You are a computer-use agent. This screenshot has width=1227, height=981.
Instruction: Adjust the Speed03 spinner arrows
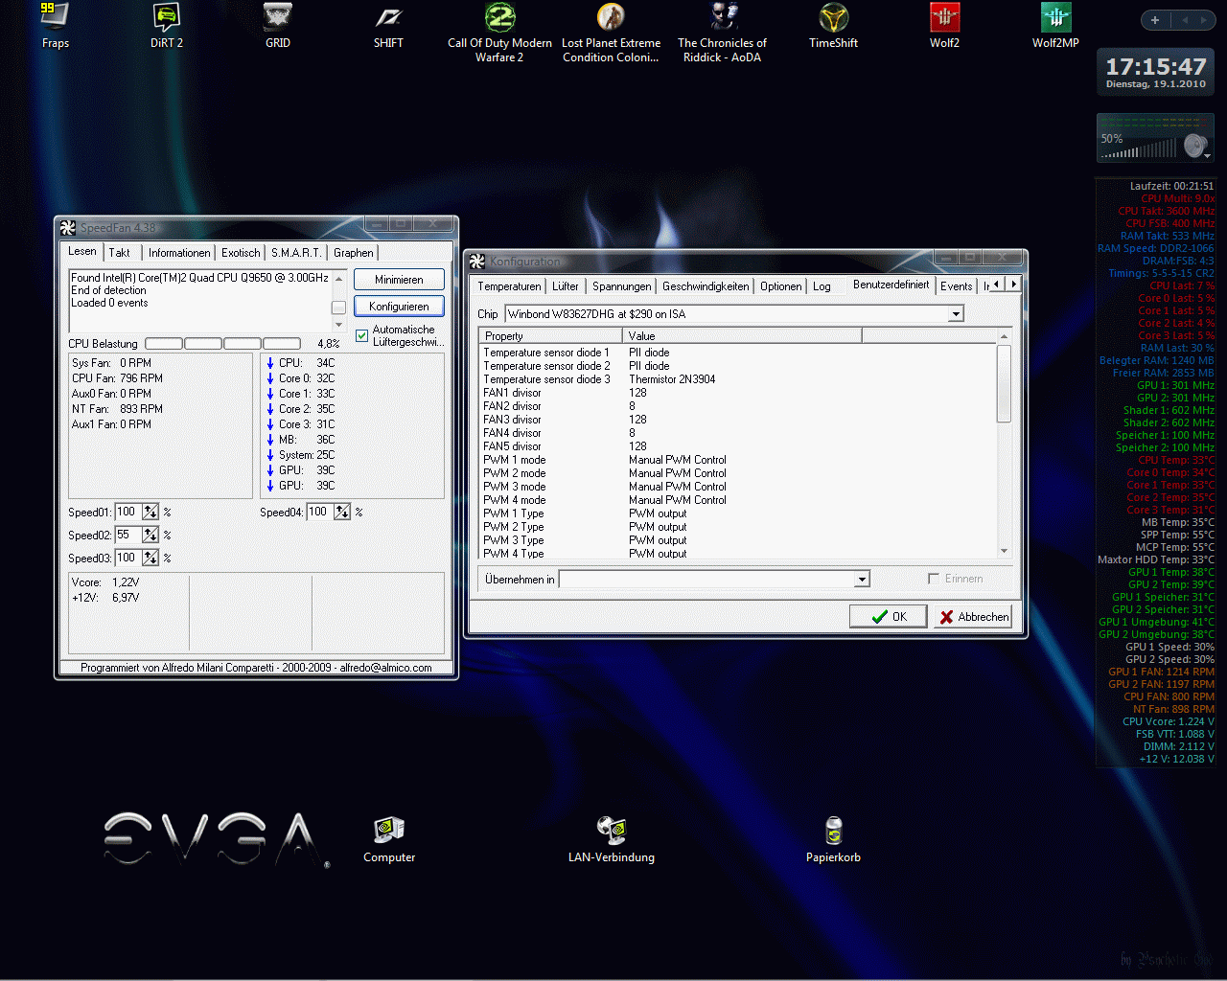pyautogui.click(x=150, y=559)
